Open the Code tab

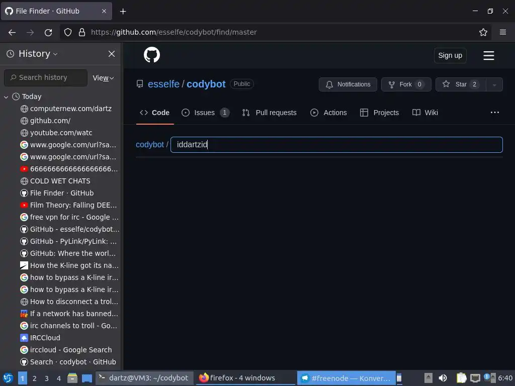(x=155, y=113)
